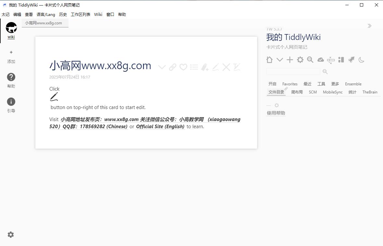383x246 pixels.
Task: Click the subtitle 卡片式个人网页笔记 in sidebar
Action: click(287, 47)
